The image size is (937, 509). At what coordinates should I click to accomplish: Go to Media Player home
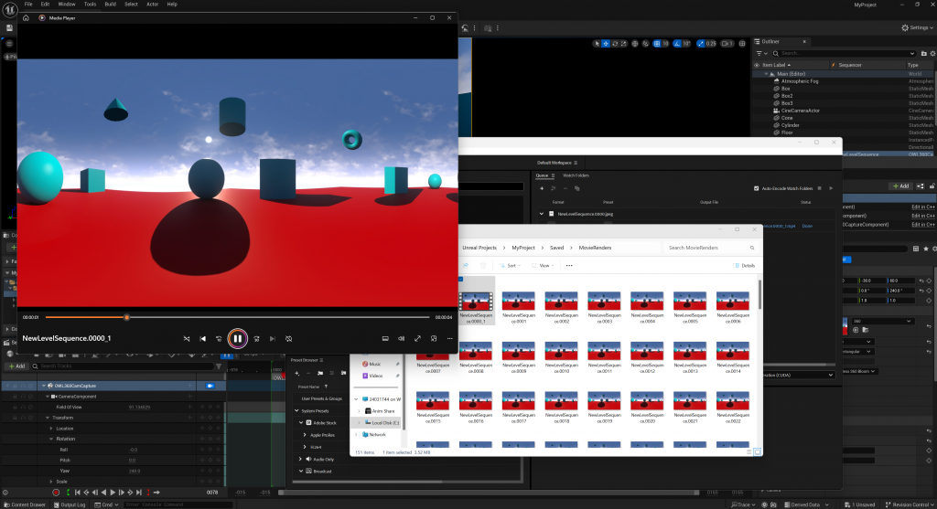tap(26, 18)
